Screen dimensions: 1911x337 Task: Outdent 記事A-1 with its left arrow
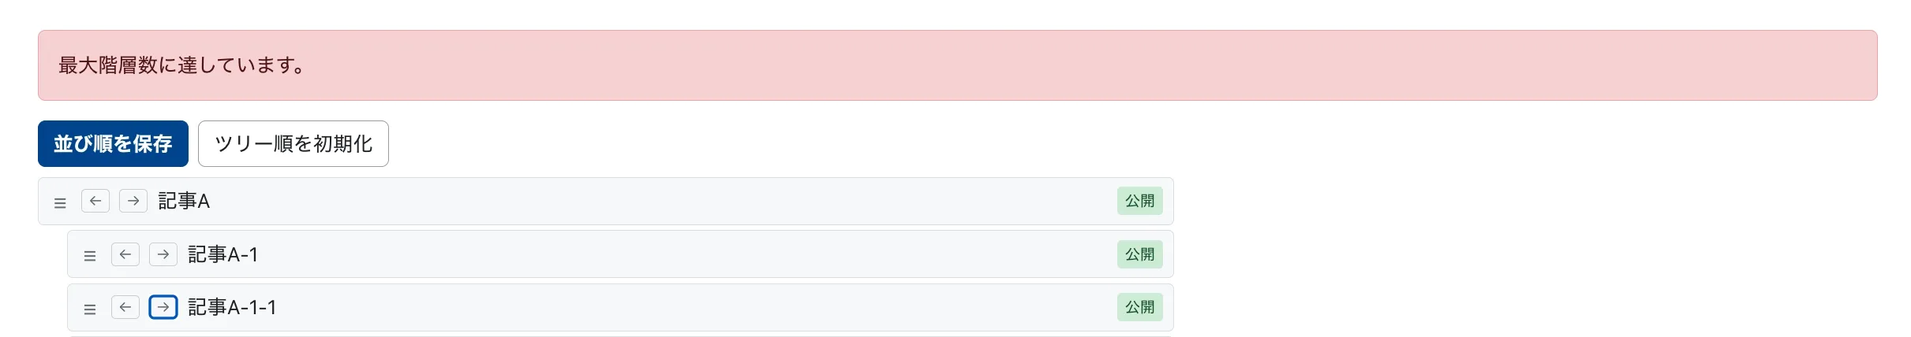click(125, 254)
